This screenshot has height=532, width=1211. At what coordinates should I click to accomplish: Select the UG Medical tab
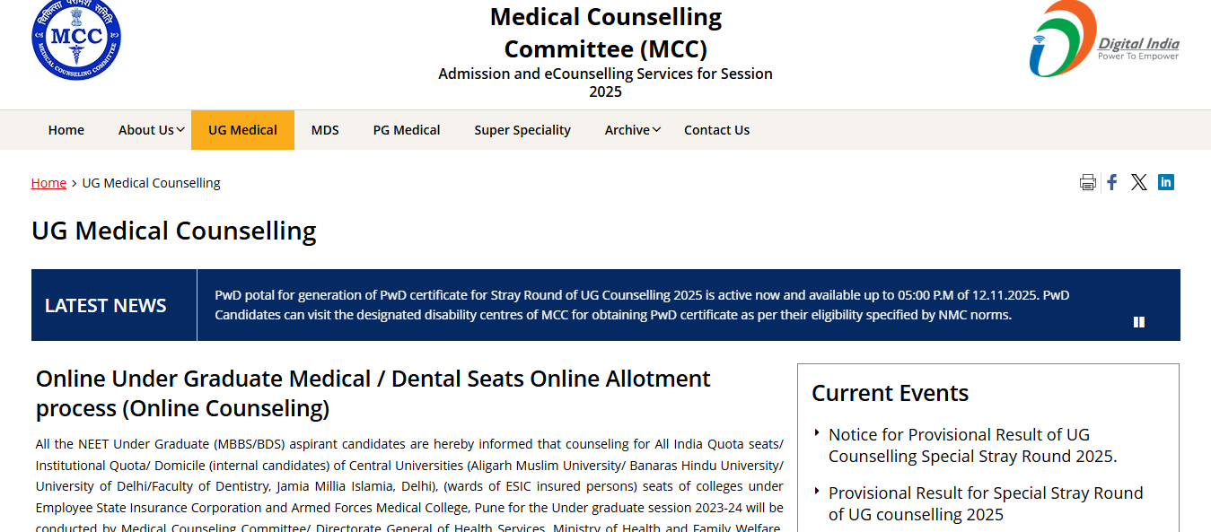[242, 130]
